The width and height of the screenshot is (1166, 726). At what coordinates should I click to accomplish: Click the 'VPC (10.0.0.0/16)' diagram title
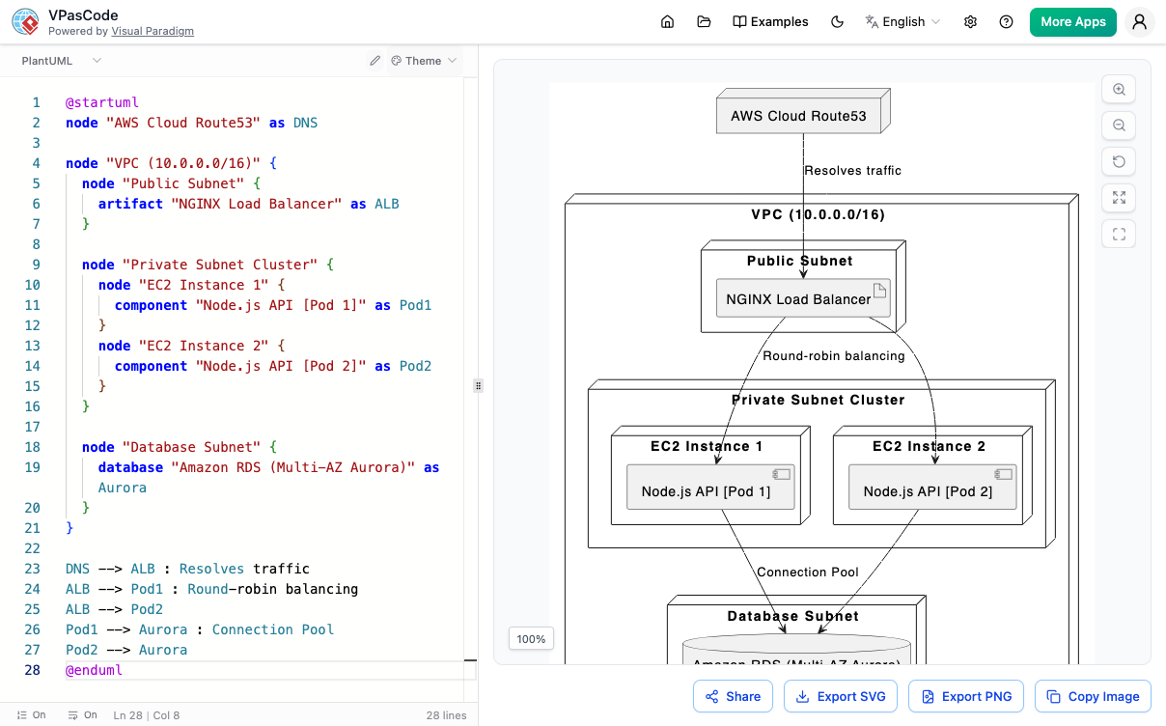pyautogui.click(x=819, y=214)
